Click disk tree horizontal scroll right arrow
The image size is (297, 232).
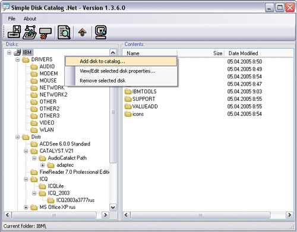point(105,215)
